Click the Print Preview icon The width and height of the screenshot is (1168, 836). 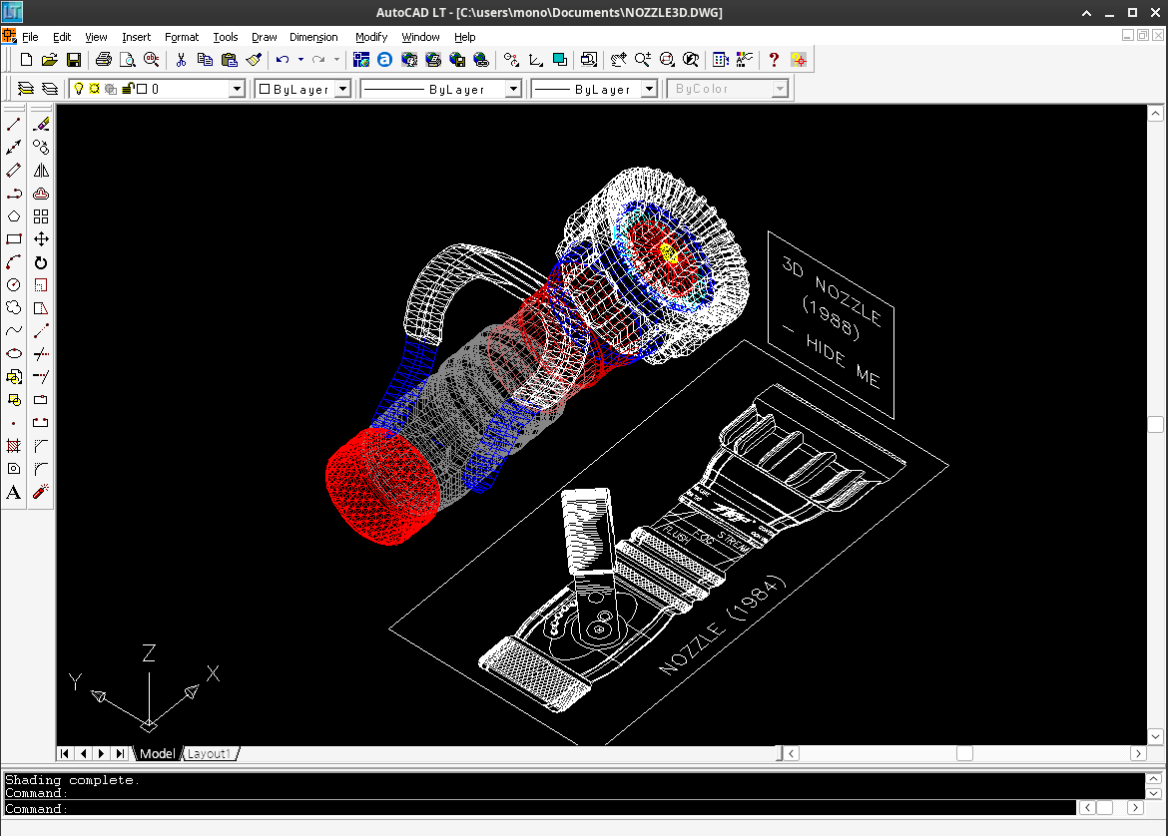tap(128, 60)
